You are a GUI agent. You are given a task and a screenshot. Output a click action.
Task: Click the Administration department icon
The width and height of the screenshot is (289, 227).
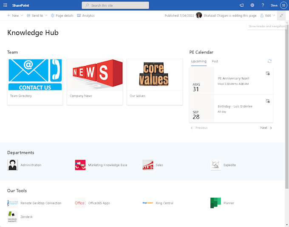point(12,165)
